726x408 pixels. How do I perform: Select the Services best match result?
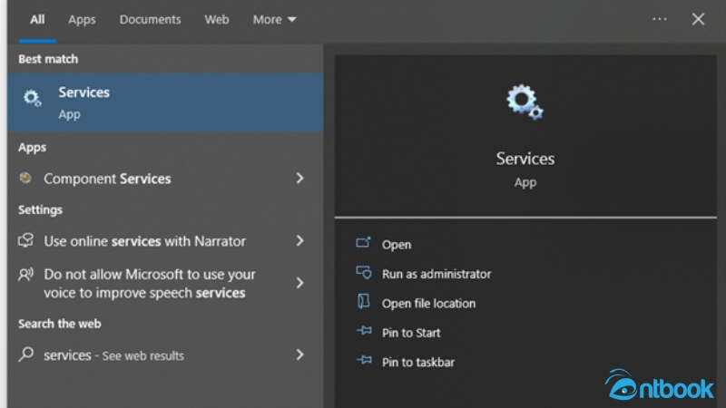point(165,102)
